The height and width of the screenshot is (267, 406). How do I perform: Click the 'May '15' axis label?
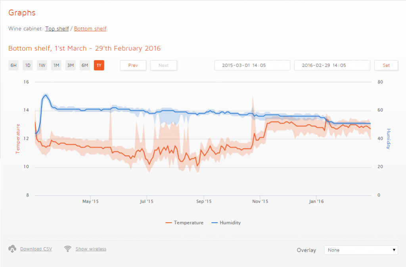click(90, 201)
